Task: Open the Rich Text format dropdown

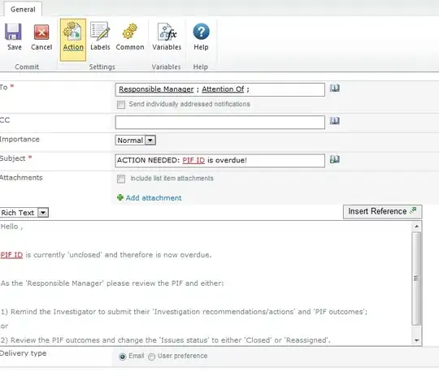Action: tap(24, 213)
